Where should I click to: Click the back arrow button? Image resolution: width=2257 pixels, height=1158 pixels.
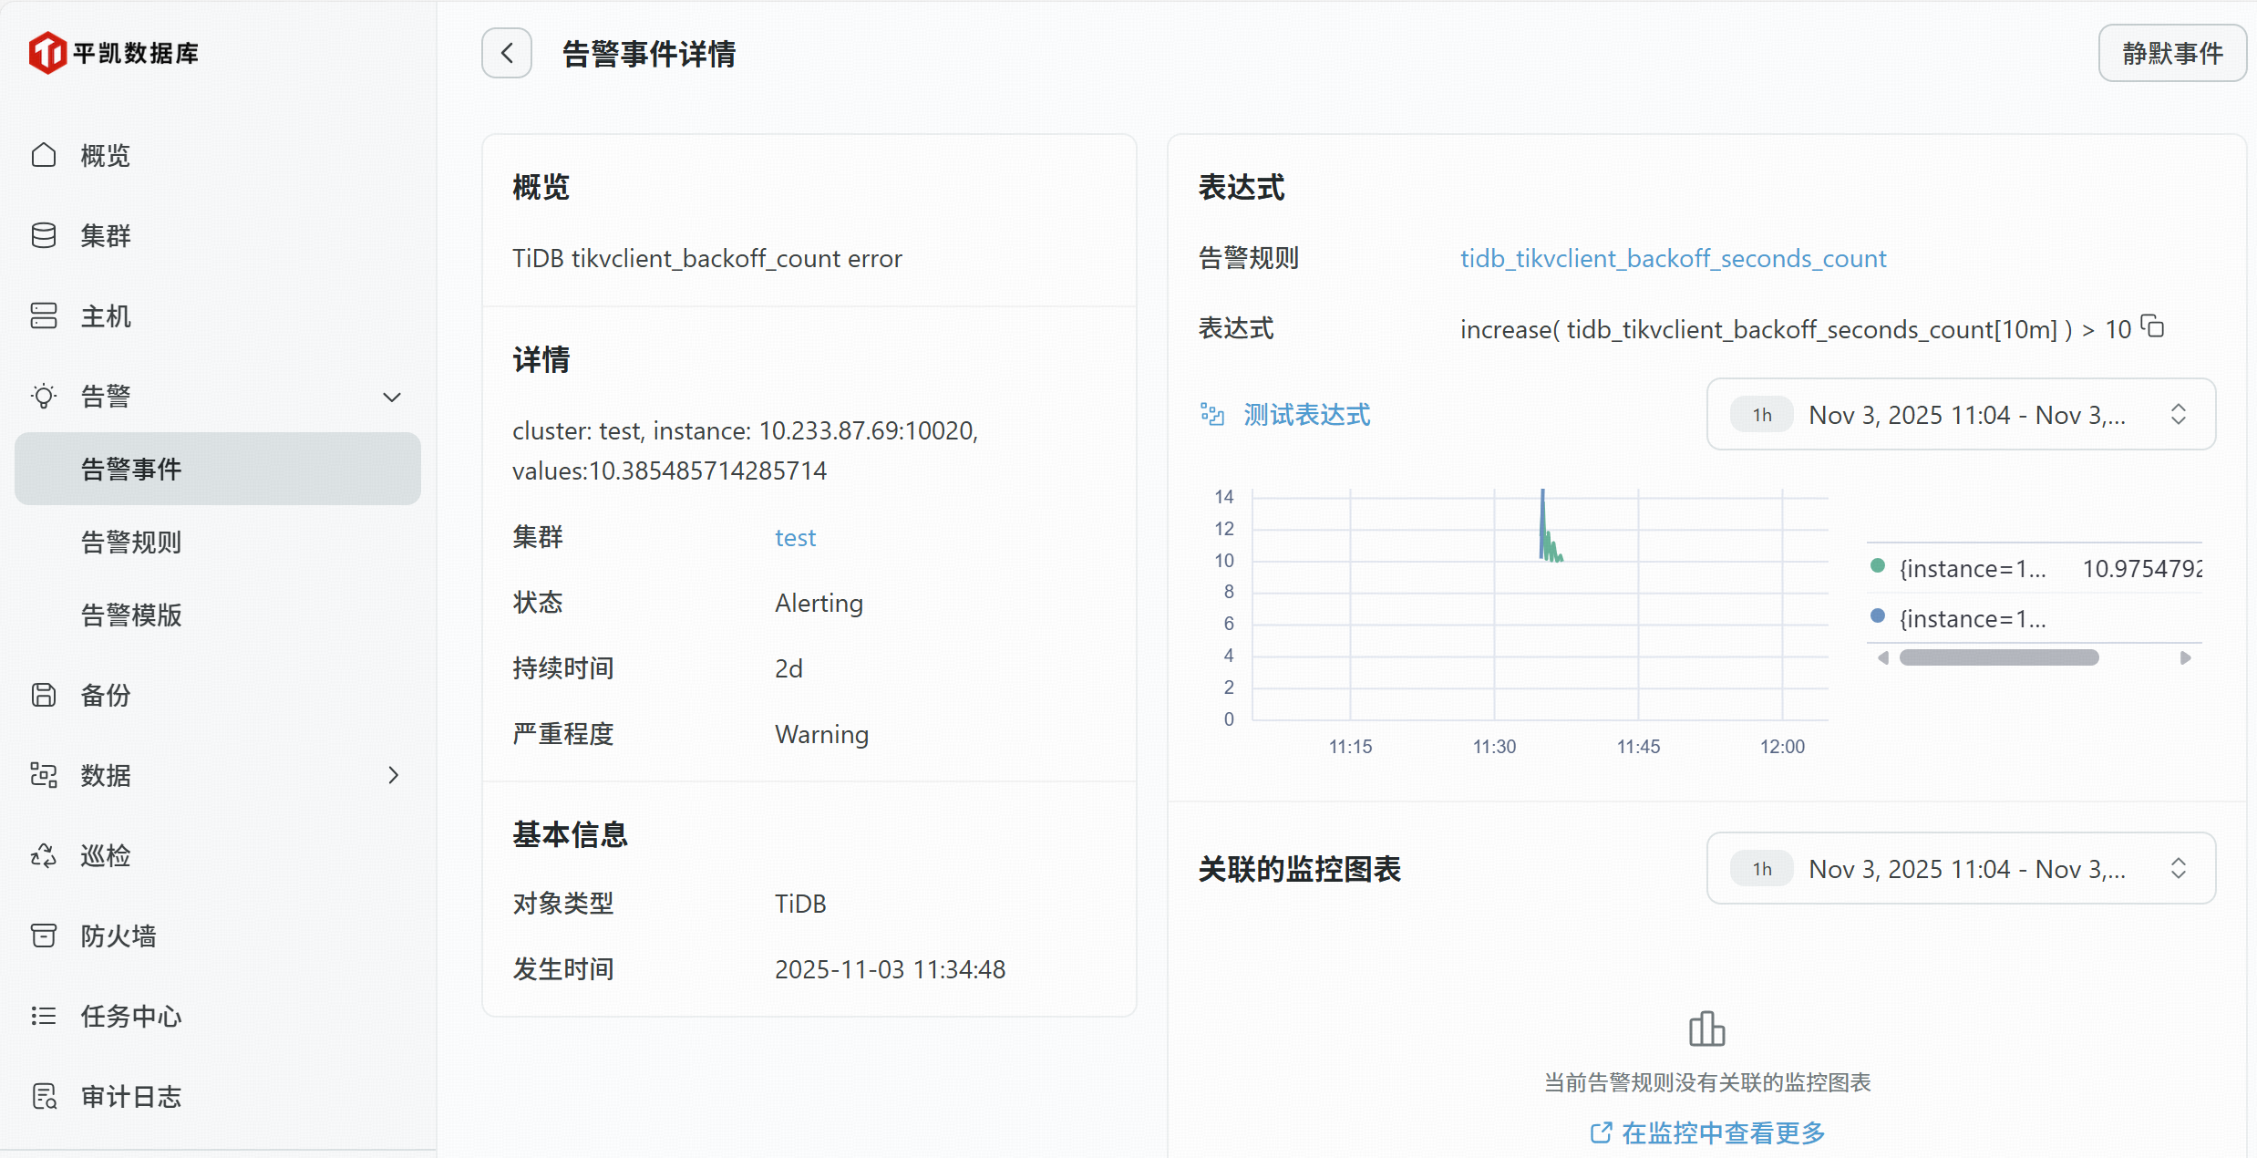(507, 53)
